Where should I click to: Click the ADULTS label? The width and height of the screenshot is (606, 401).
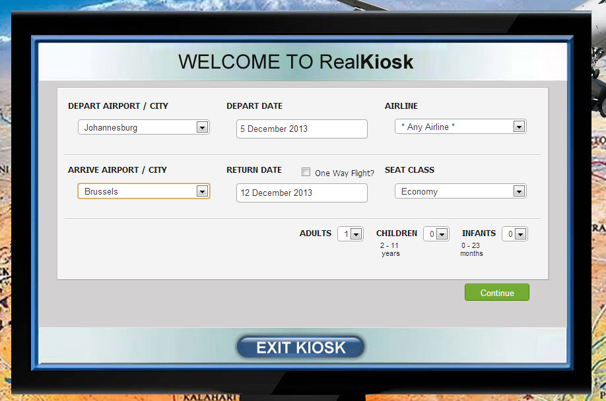[316, 233]
